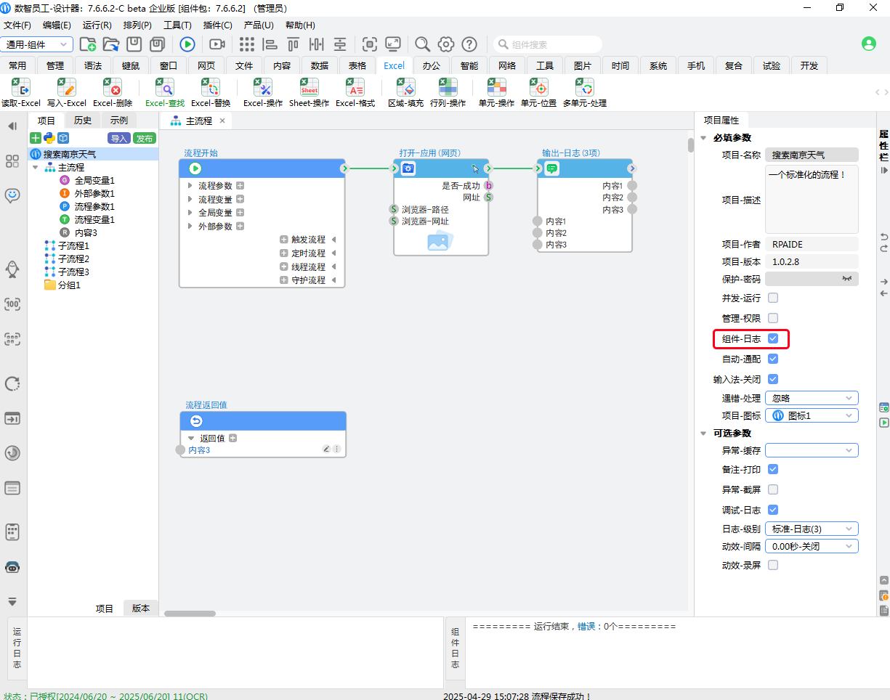The image size is (890, 700).
Task: Toggle the 并发-运行 checkbox
Action: (773, 298)
